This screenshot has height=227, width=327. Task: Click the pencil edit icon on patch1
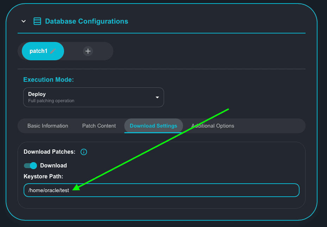pos(52,51)
